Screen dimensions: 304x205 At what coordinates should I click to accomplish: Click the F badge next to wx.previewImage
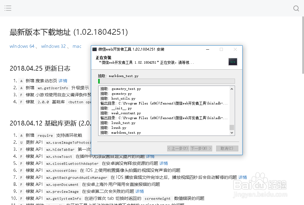[x=21, y=191]
